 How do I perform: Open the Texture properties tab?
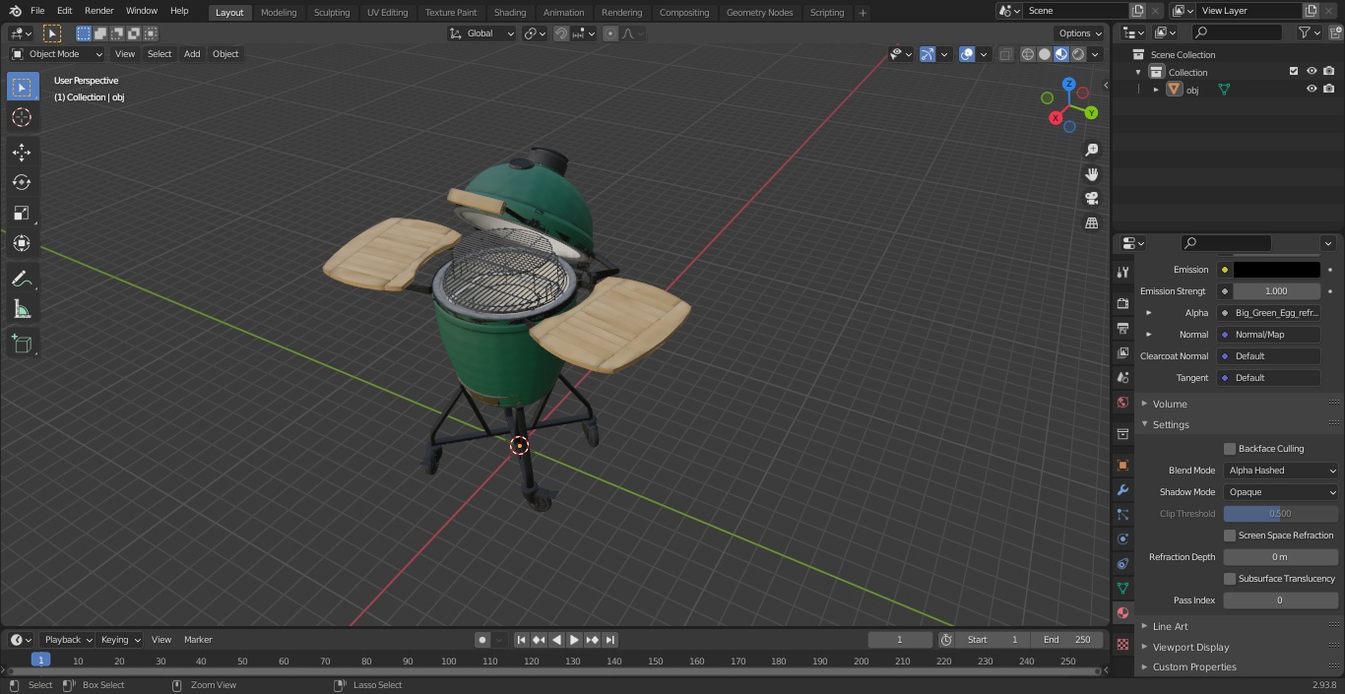point(1122,644)
